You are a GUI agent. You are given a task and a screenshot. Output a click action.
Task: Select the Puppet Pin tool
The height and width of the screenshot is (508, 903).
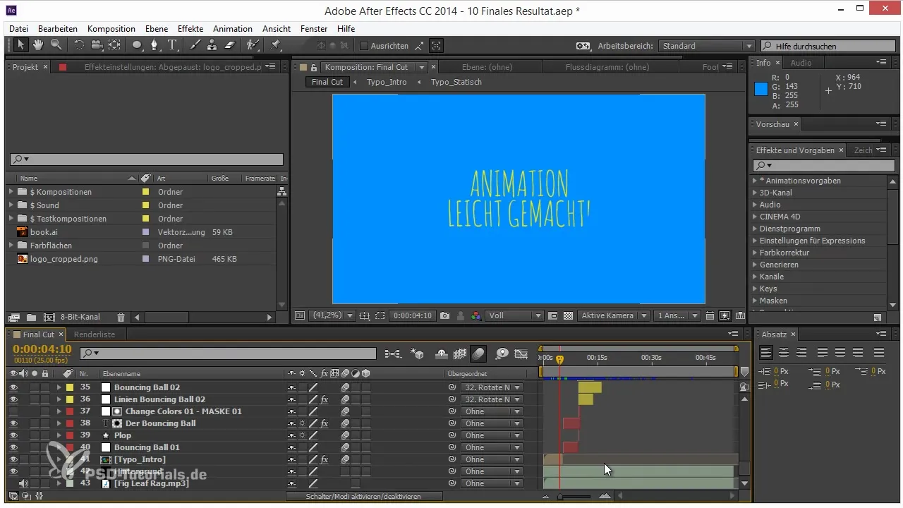click(276, 45)
